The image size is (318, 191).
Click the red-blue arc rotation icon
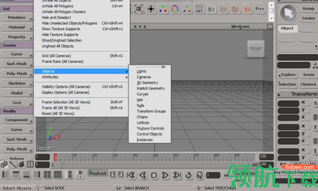(175, 9)
